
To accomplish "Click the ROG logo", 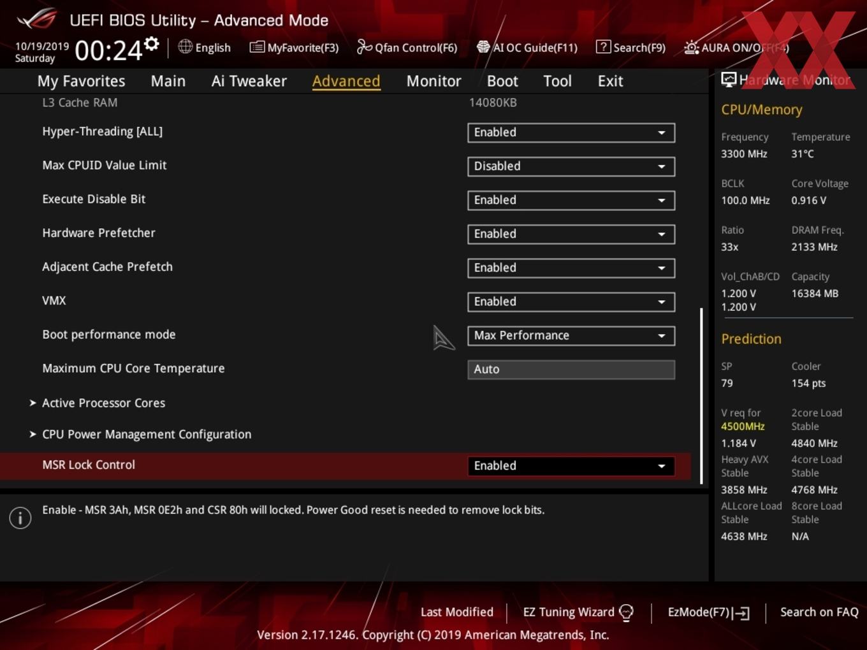I will click(x=37, y=18).
